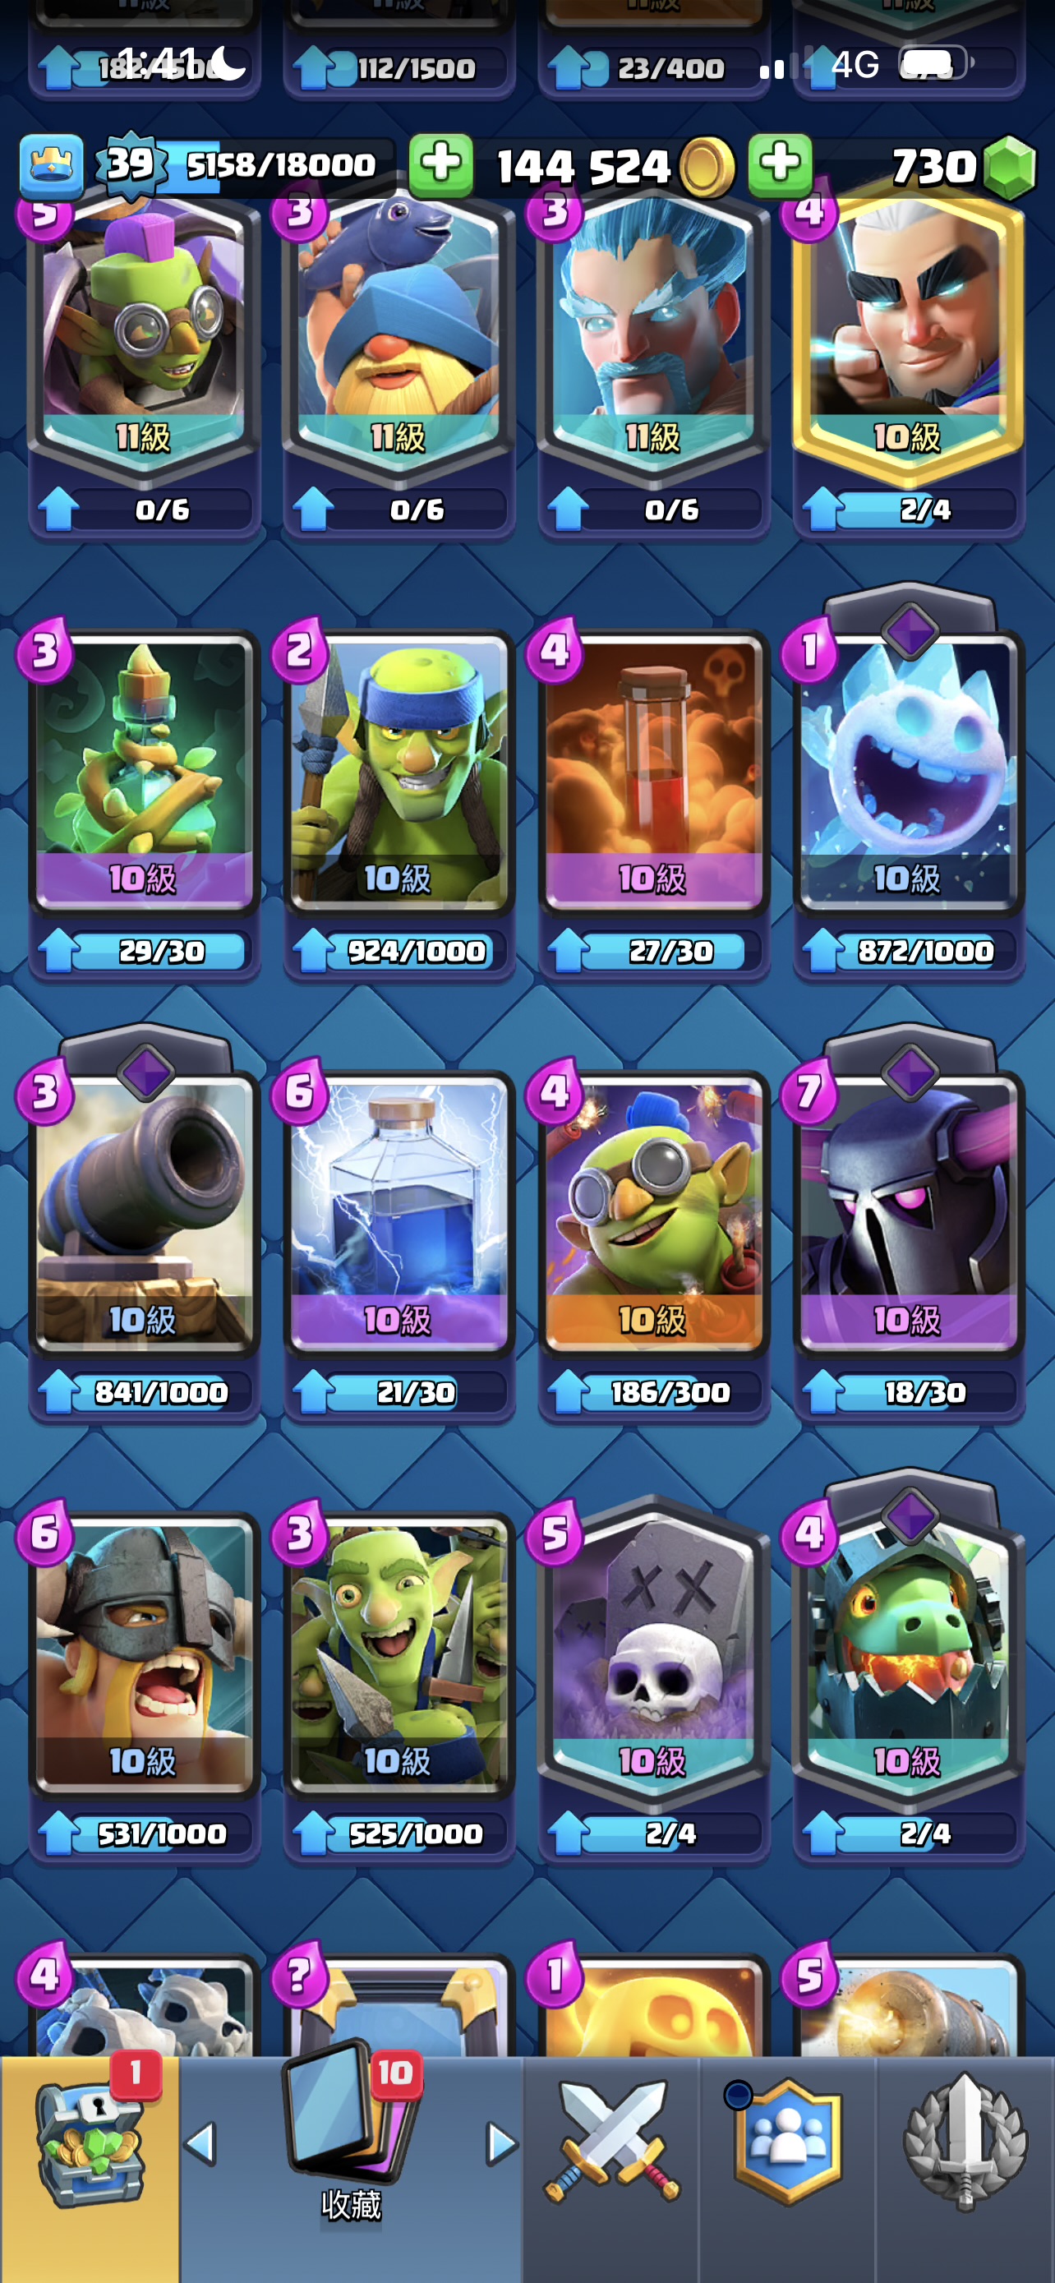Click left arrow beside collection tab
This screenshot has height=2283, width=1055.
click(x=201, y=2144)
